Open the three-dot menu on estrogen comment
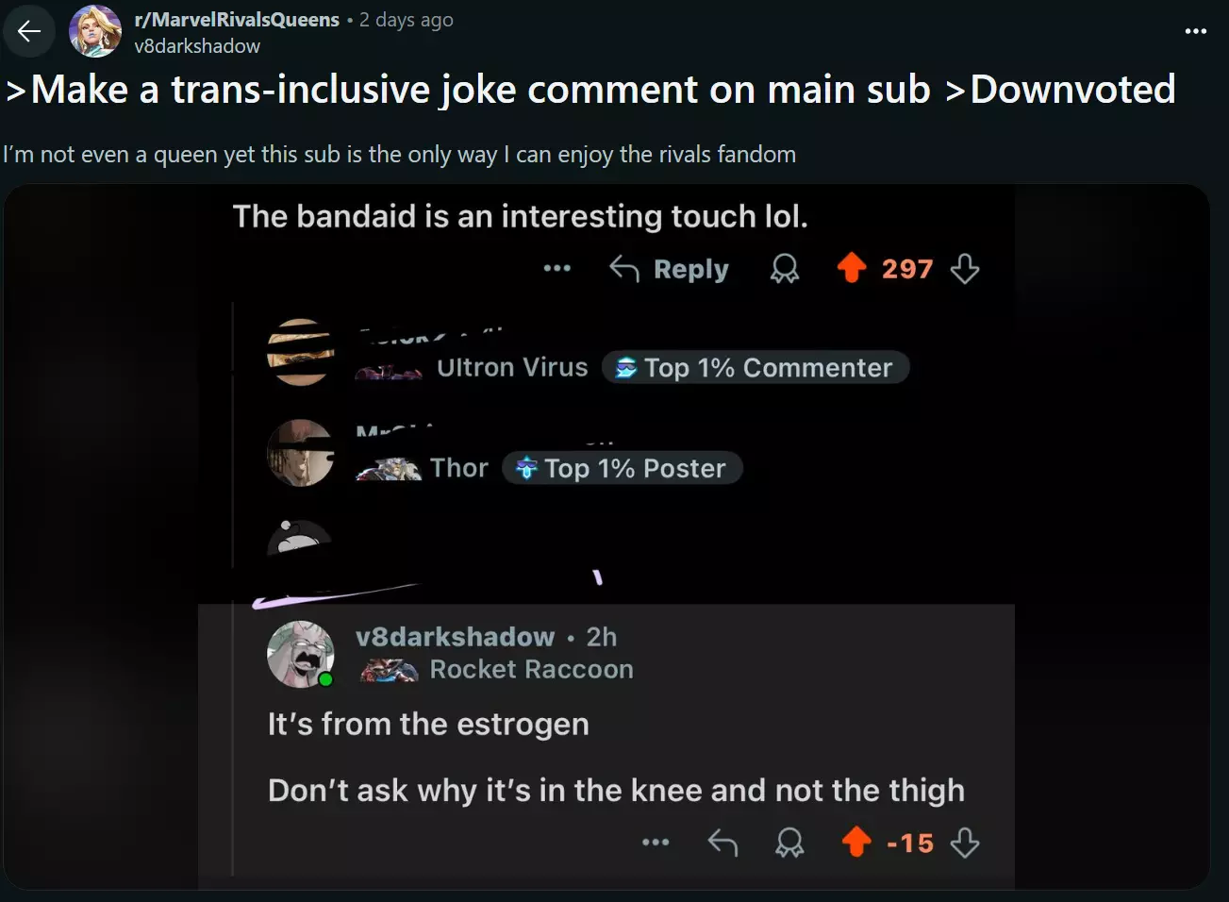The image size is (1229, 902). 656,842
